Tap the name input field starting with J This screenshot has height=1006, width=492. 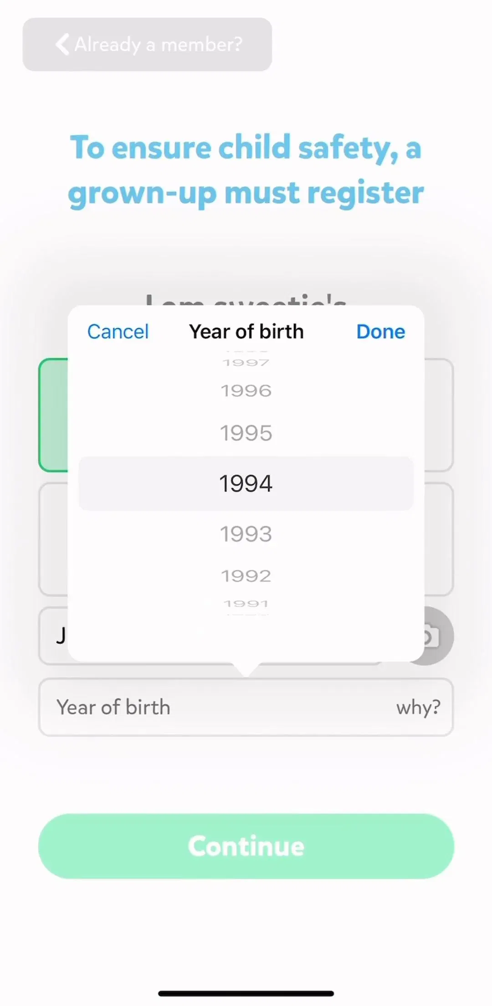click(53, 636)
